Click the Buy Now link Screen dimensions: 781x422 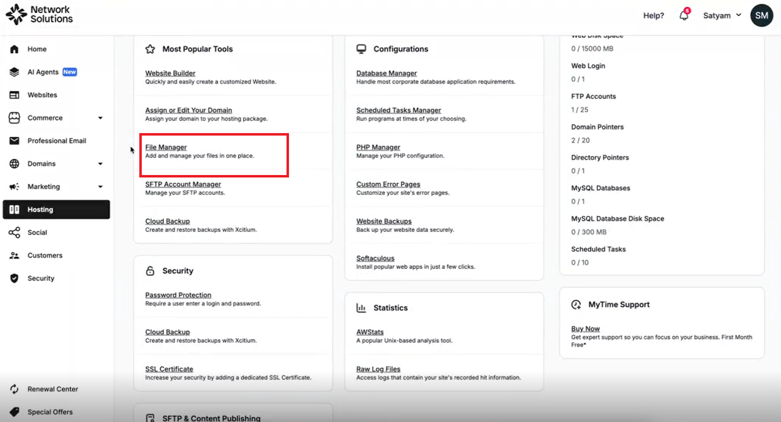[585, 328]
